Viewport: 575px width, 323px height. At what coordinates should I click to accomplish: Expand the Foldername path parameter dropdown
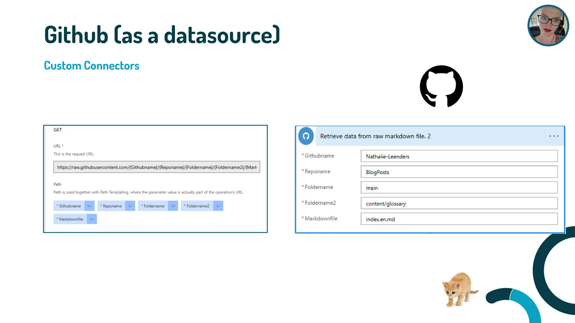173,206
